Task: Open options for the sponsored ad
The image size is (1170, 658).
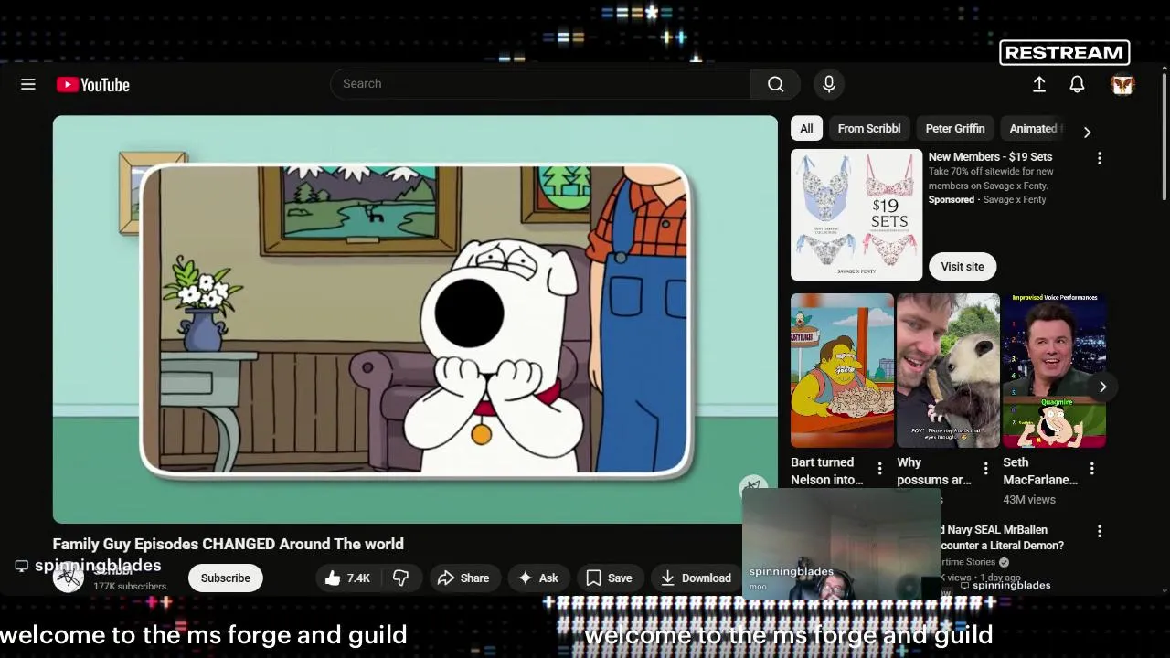Action: click(x=1100, y=158)
